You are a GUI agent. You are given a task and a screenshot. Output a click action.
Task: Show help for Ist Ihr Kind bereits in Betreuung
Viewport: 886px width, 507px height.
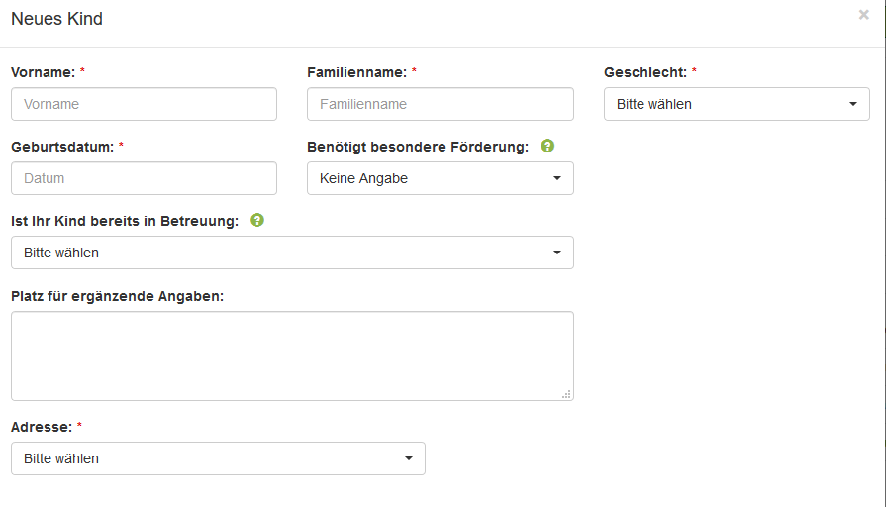click(257, 221)
